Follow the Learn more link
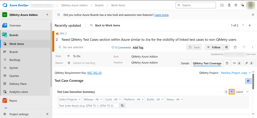This screenshot has height=118, width=257. pyautogui.click(x=161, y=15)
